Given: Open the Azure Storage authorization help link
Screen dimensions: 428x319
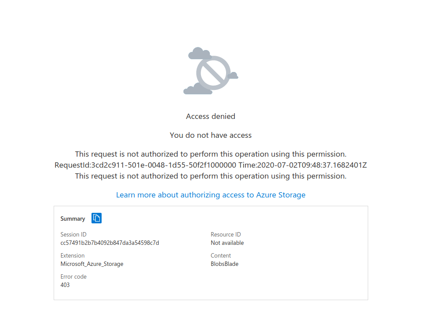Looking at the screenshot, I should click(x=210, y=195).
